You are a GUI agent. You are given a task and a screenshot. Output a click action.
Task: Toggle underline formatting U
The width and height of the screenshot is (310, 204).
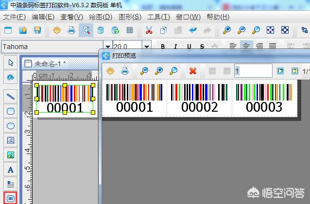(x=189, y=47)
